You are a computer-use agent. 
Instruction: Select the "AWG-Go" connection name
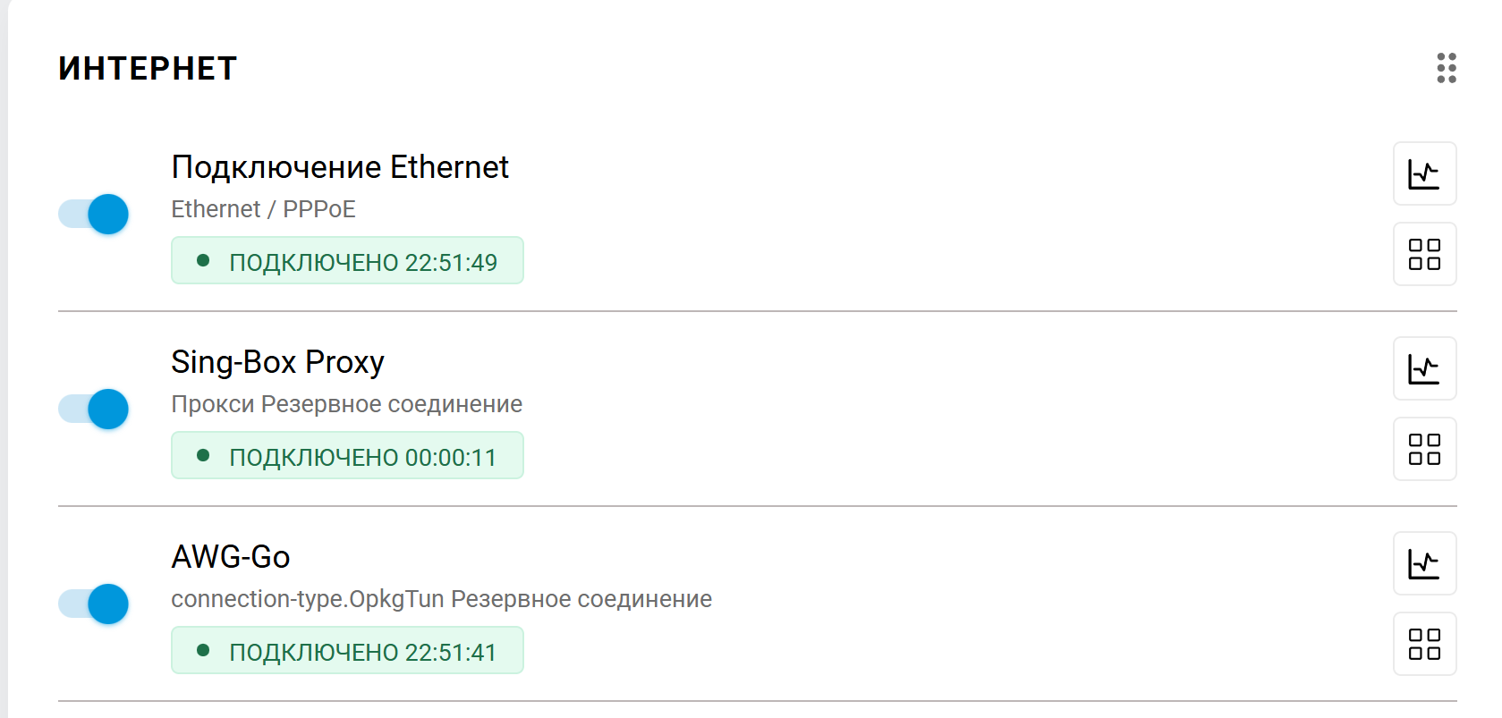pyautogui.click(x=231, y=557)
